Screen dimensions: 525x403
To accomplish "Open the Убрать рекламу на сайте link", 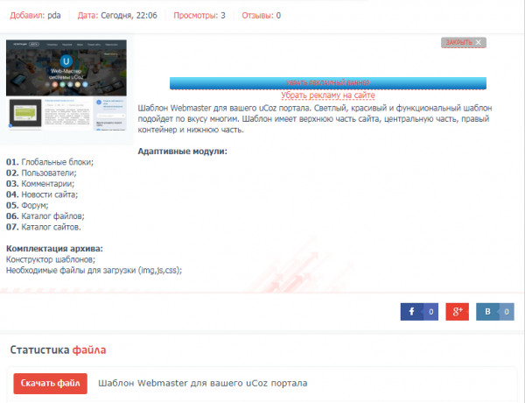I will 328,95.
